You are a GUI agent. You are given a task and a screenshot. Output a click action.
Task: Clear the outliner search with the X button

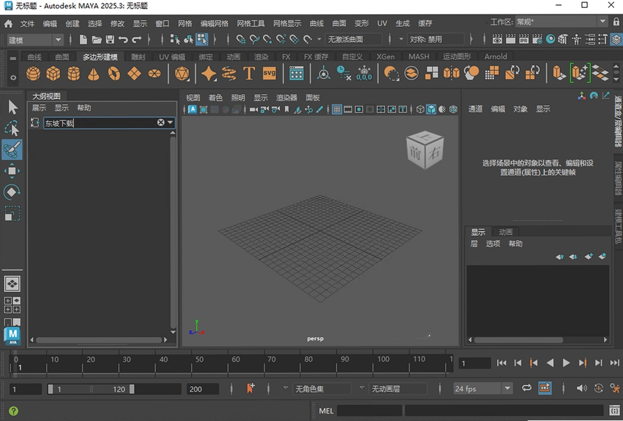point(160,123)
